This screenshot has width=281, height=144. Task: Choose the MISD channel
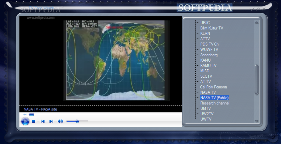[205, 71]
